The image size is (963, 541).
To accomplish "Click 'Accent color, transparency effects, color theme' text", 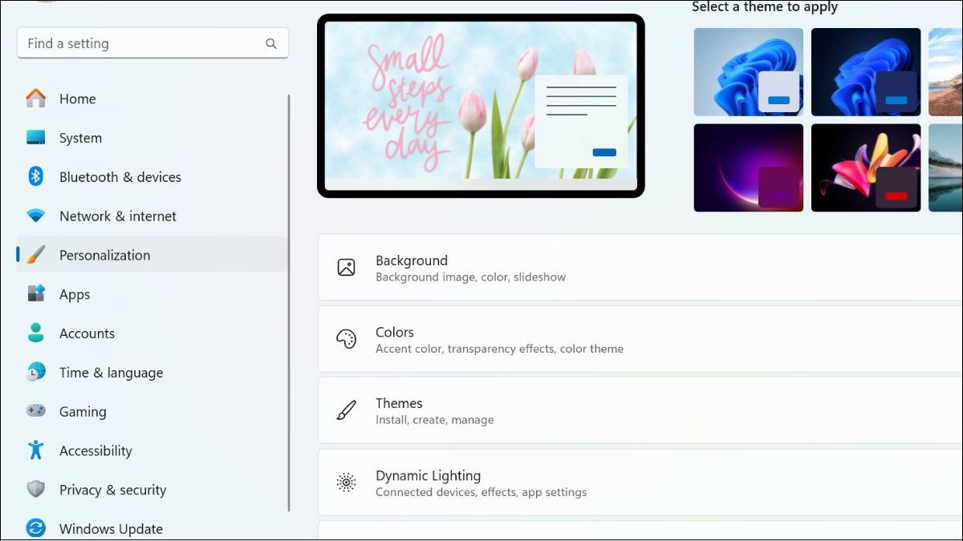I will pos(499,349).
